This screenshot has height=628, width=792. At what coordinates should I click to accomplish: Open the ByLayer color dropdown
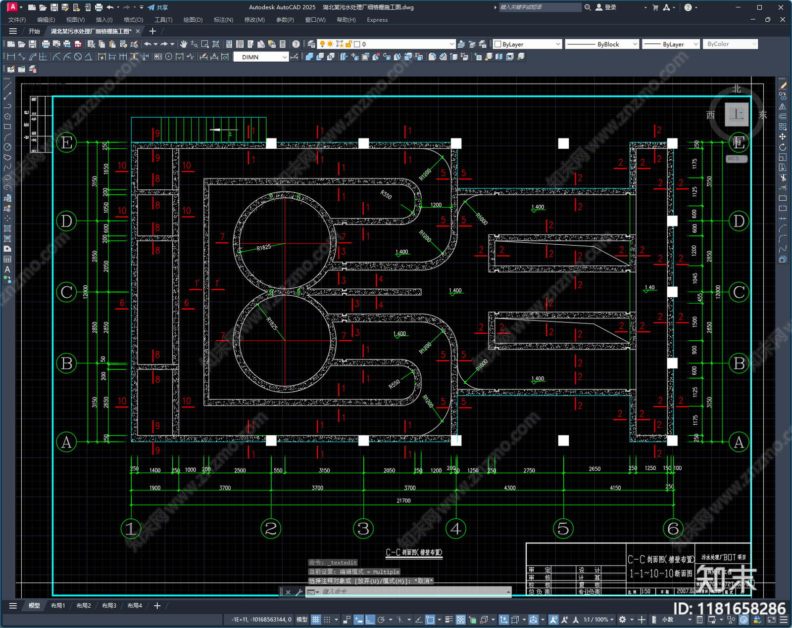(x=528, y=44)
